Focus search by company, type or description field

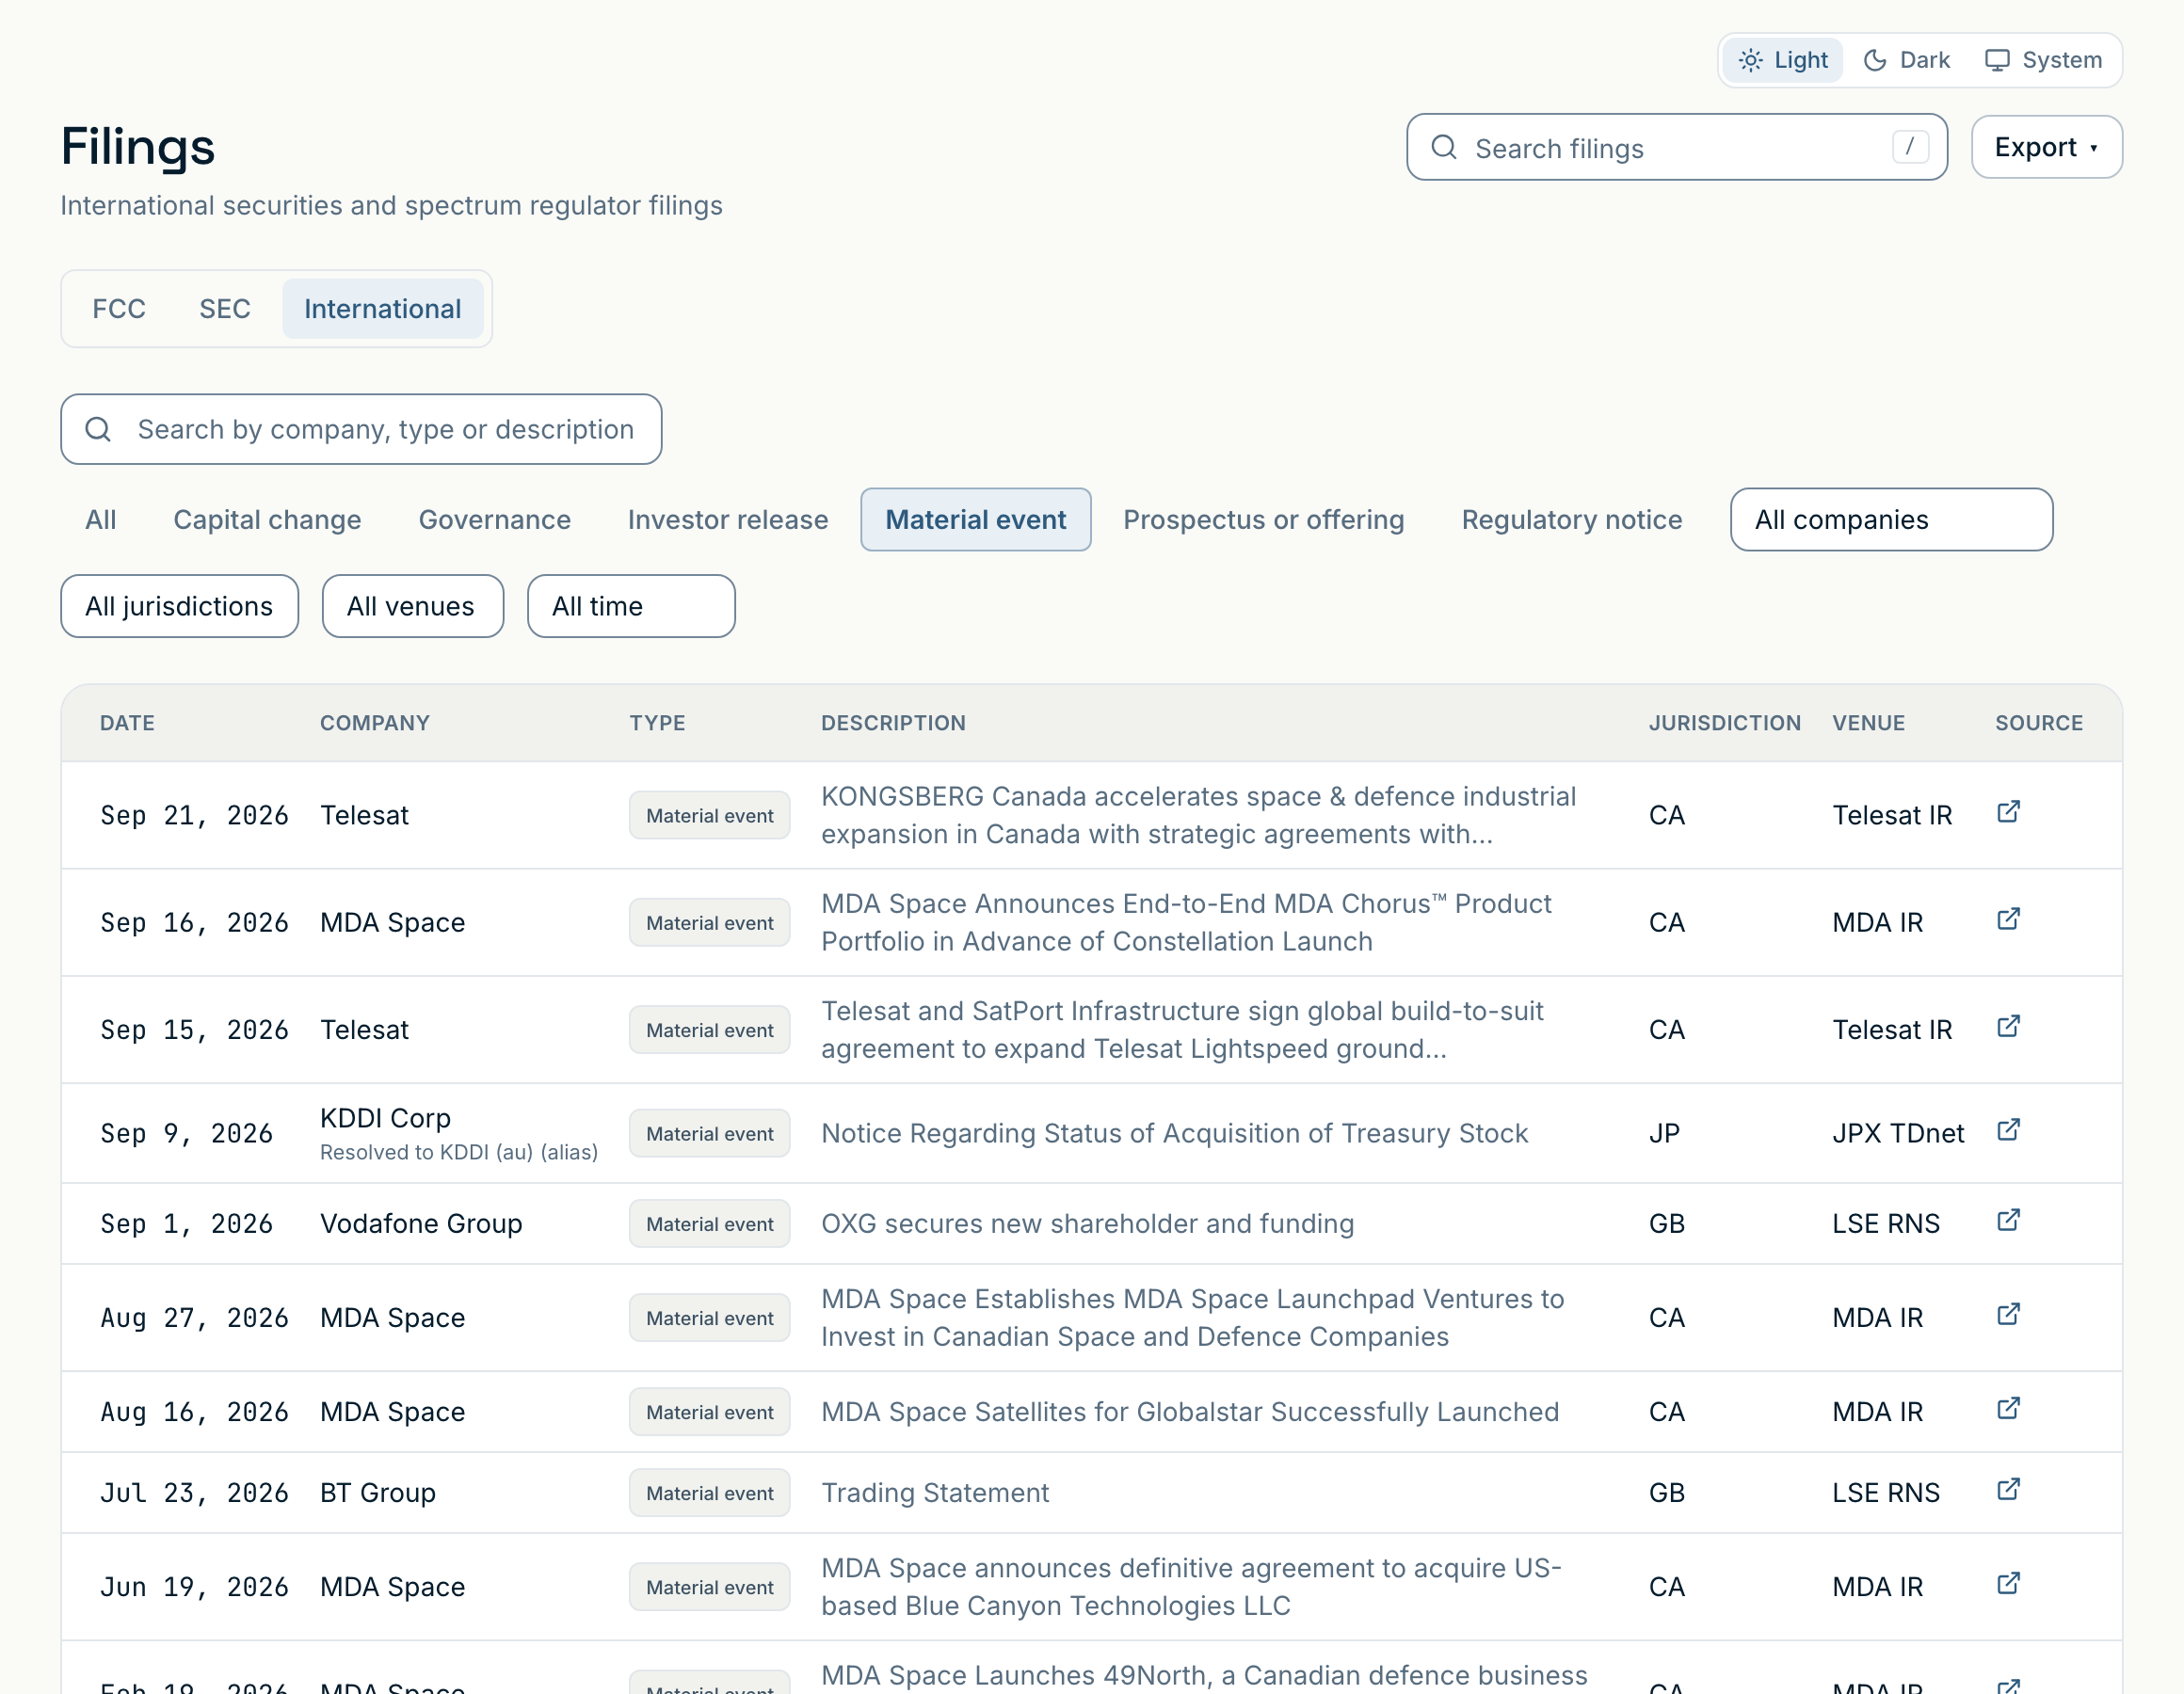coord(361,429)
